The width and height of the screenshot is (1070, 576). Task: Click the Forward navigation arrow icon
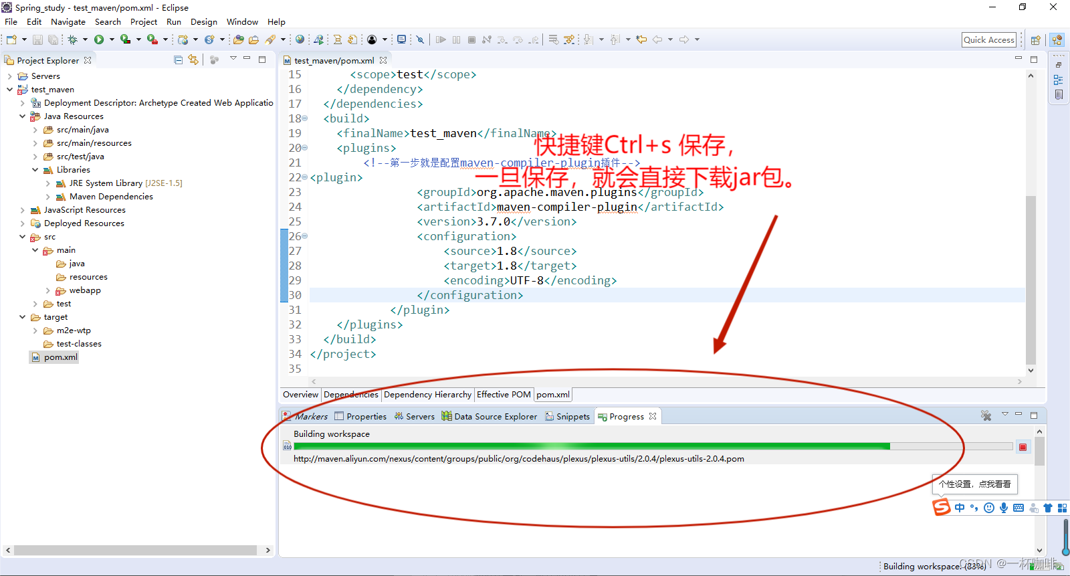pyautogui.click(x=684, y=39)
